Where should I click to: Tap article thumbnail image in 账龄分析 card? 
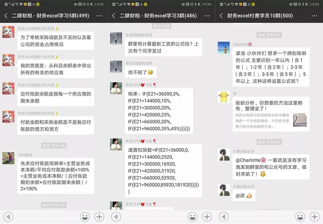click(300, 120)
